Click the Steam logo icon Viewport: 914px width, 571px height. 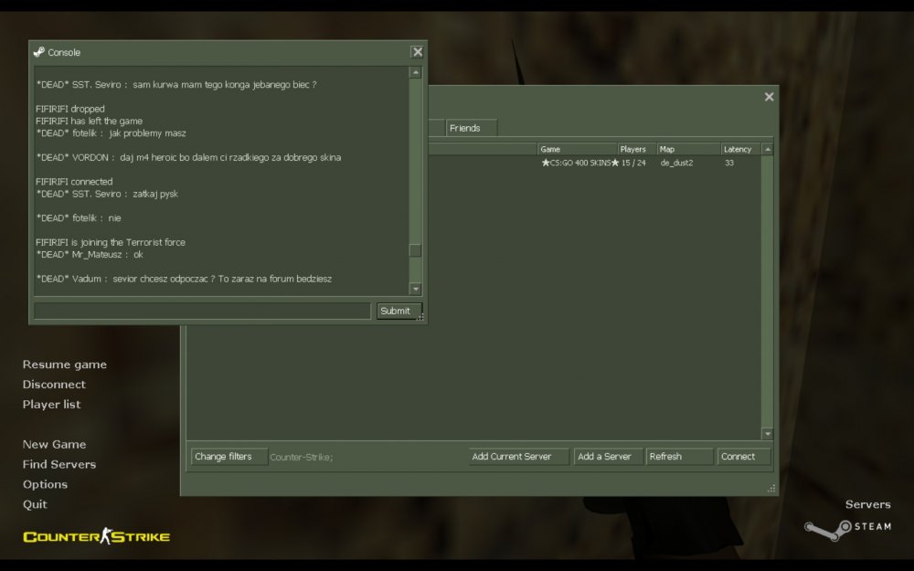coord(821,528)
